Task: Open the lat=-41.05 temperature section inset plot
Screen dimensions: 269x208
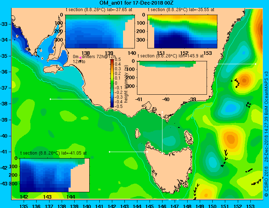Action: (x=55, y=175)
